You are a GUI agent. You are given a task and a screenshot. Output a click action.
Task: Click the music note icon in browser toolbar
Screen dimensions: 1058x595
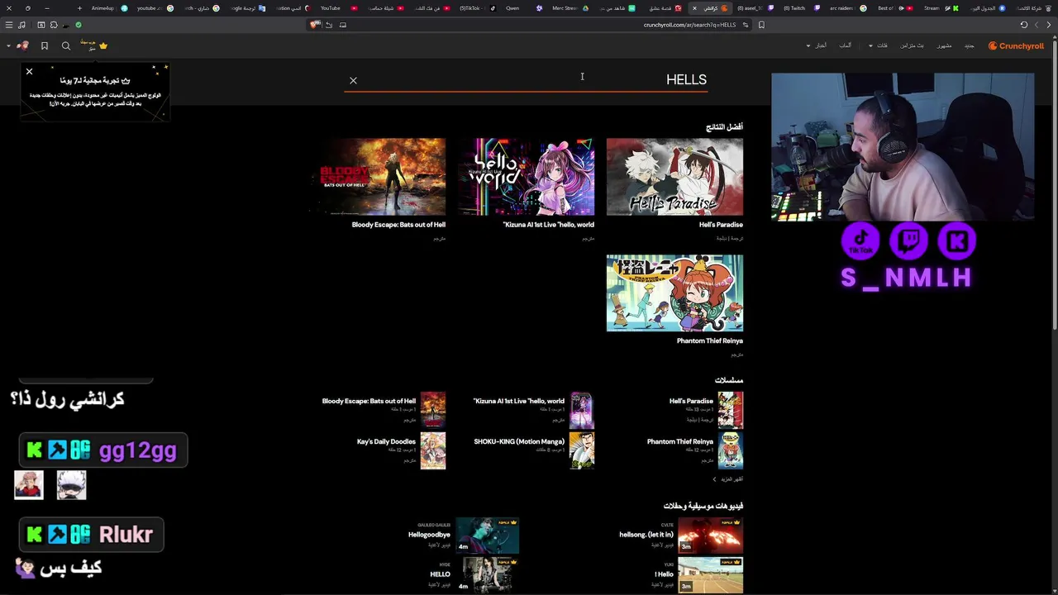coord(21,25)
